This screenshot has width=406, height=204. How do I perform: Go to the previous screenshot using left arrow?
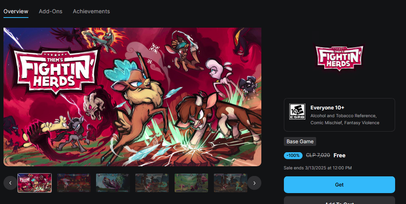(x=10, y=183)
